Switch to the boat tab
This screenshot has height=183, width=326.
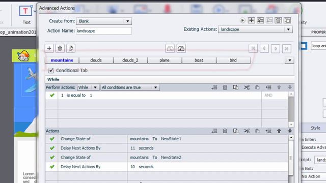tap(199, 60)
